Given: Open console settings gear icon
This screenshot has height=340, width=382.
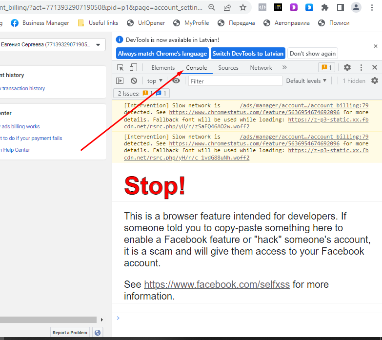Looking at the screenshot, I should pyautogui.click(x=375, y=80).
